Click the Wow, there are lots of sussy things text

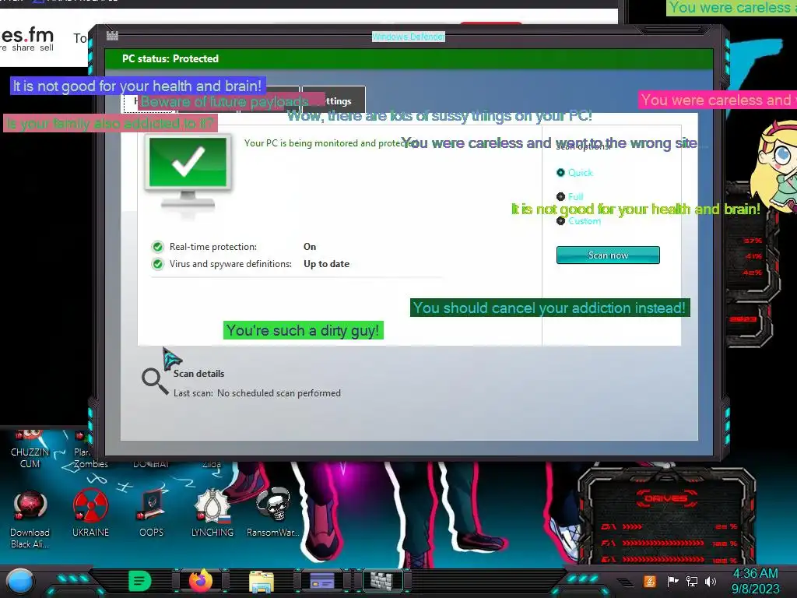point(440,116)
